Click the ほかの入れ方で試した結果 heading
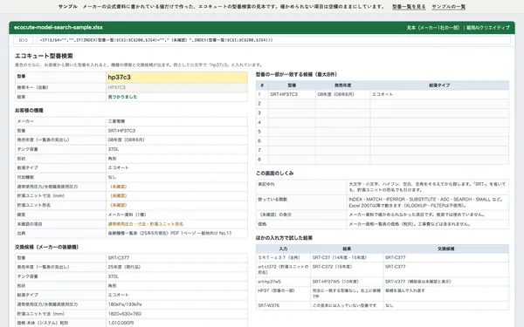Viewport: 524px width, 327px height. coord(284,237)
